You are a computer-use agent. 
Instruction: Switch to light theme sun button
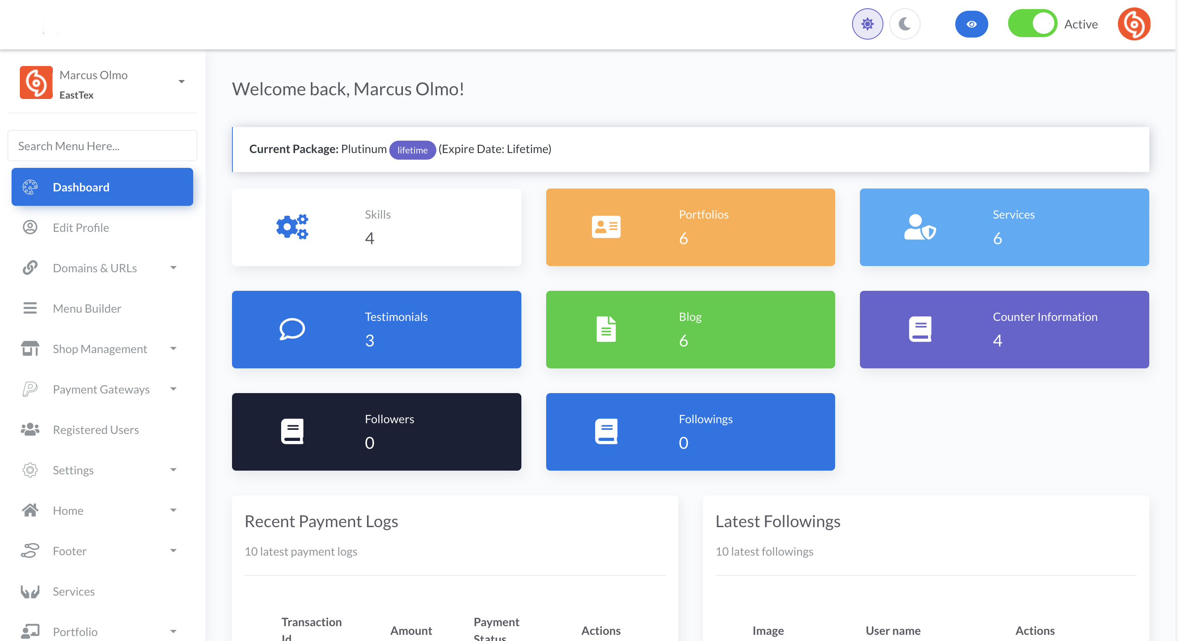pyautogui.click(x=867, y=24)
